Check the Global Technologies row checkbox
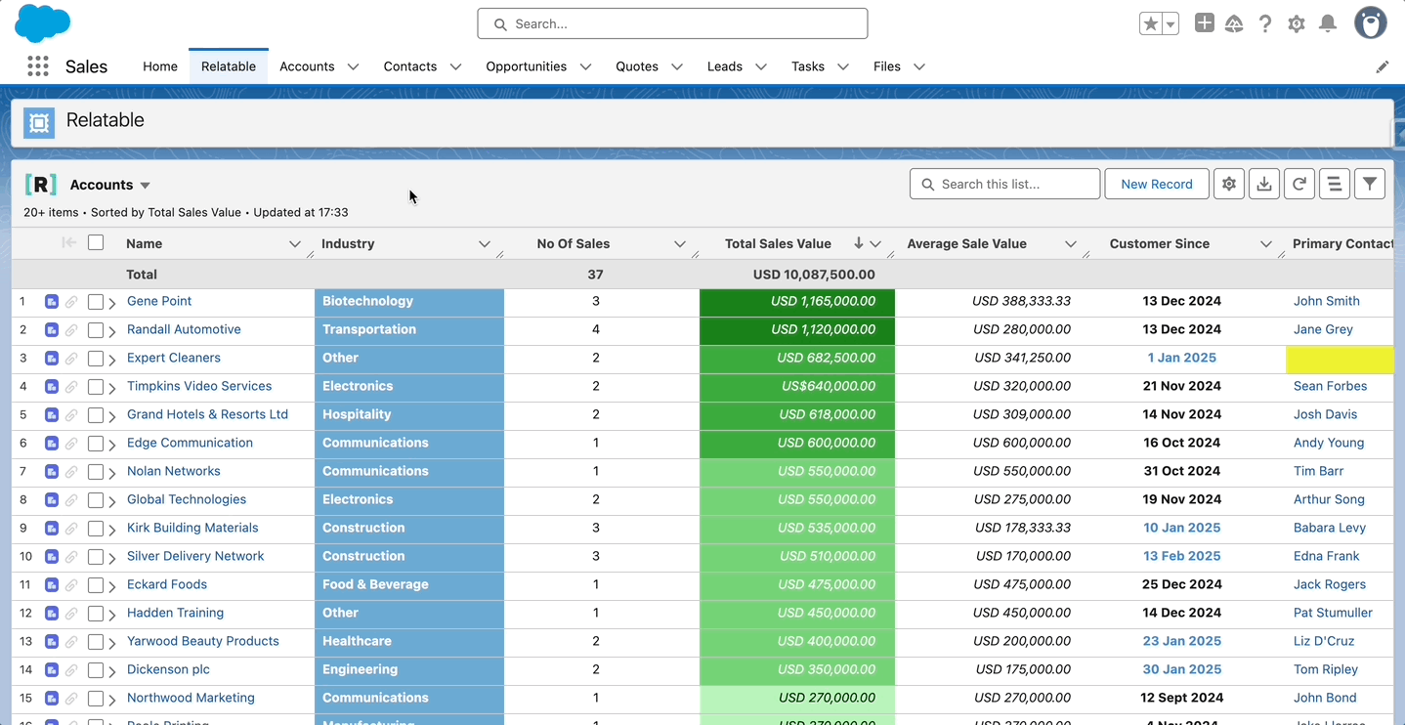The width and height of the screenshot is (1405, 725). (x=96, y=500)
